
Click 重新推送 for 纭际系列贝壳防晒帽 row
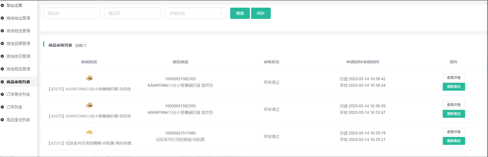coord(454,141)
